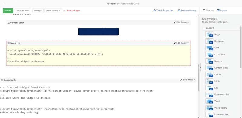Open More menu of Embed code widget
242x118 pixels.
192,80
